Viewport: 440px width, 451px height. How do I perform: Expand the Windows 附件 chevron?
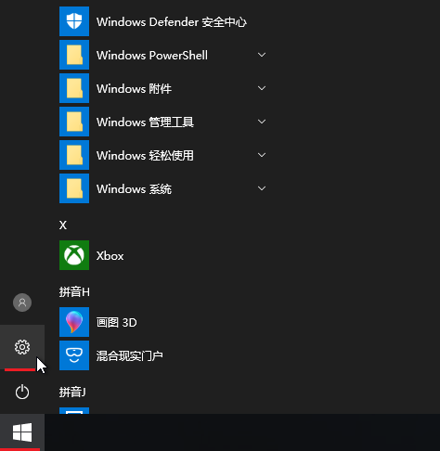[262, 88]
